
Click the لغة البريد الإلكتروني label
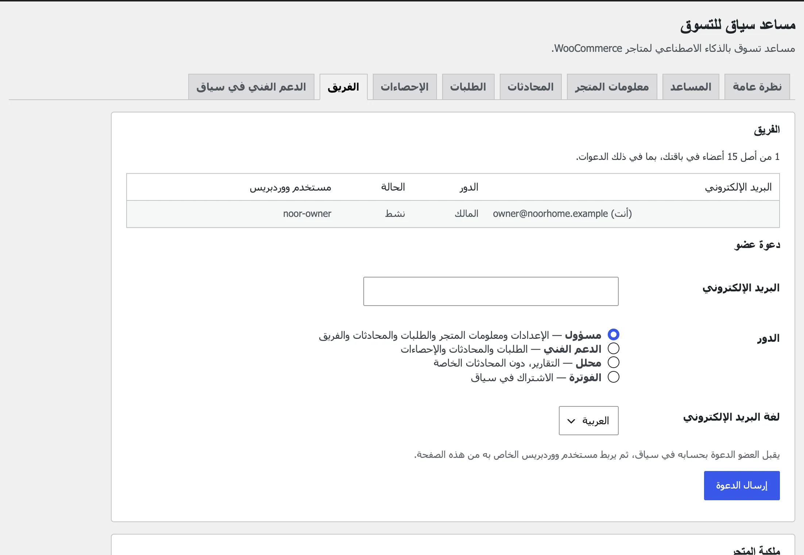click(x=731, y=417)
